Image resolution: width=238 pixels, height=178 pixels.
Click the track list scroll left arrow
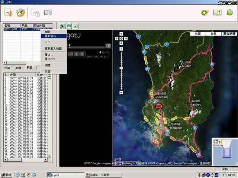point(5,63)
